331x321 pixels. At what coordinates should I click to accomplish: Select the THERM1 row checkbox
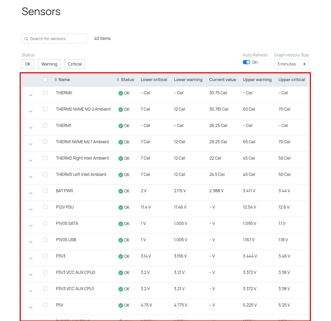45,125
